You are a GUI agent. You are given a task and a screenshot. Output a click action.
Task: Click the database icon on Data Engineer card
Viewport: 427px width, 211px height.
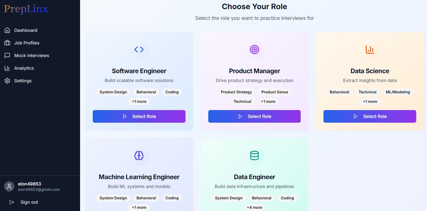point(254,155)
